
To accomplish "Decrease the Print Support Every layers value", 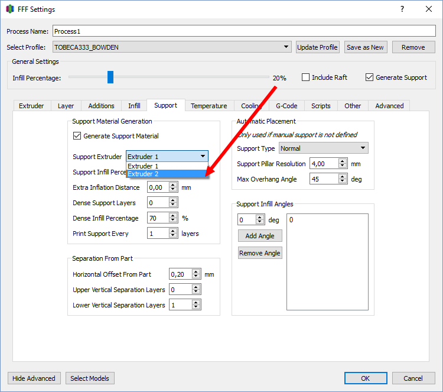I will click(x=173, y=237).
